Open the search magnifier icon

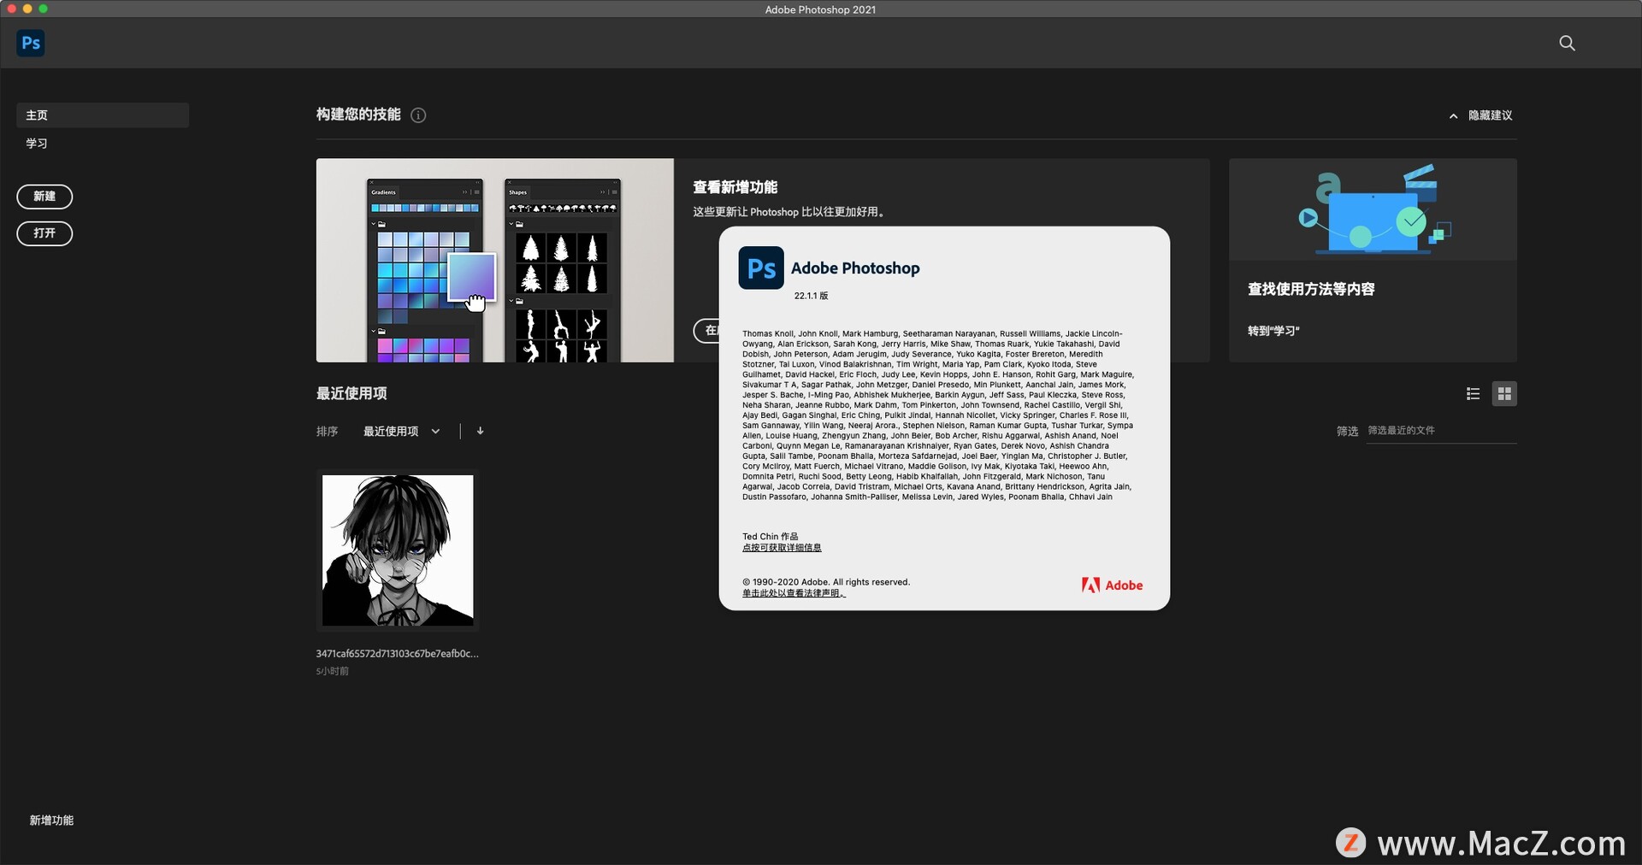tap(1567, 43)
